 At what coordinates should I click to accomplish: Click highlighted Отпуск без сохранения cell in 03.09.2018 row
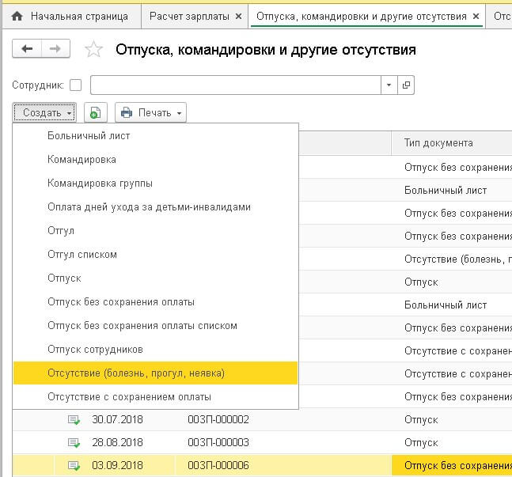[x=452, y=466]
